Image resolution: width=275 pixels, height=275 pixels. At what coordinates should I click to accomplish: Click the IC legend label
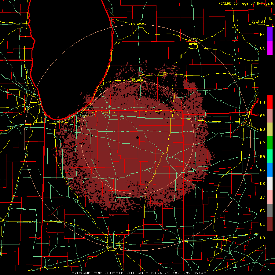(x=262, y=197)
